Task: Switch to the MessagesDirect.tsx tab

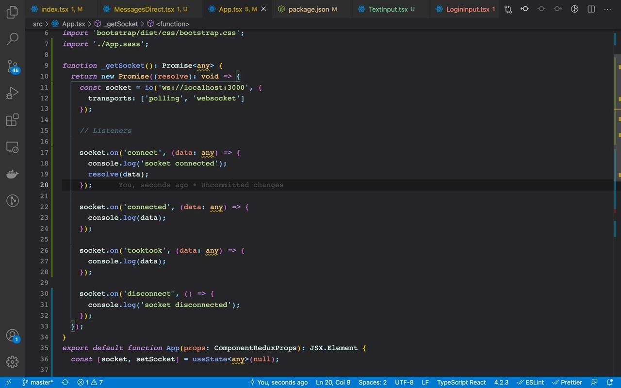Action: (144, 9)
